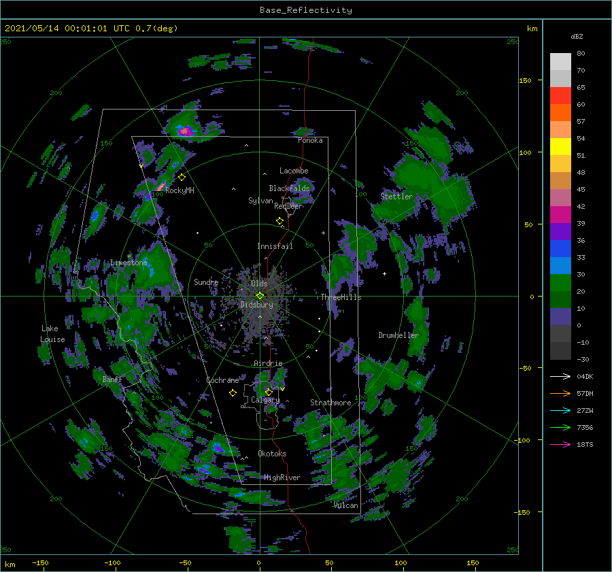Screen dimensions: 612x572
Task: Click the Calgary city label
Action: coord(265,400)
